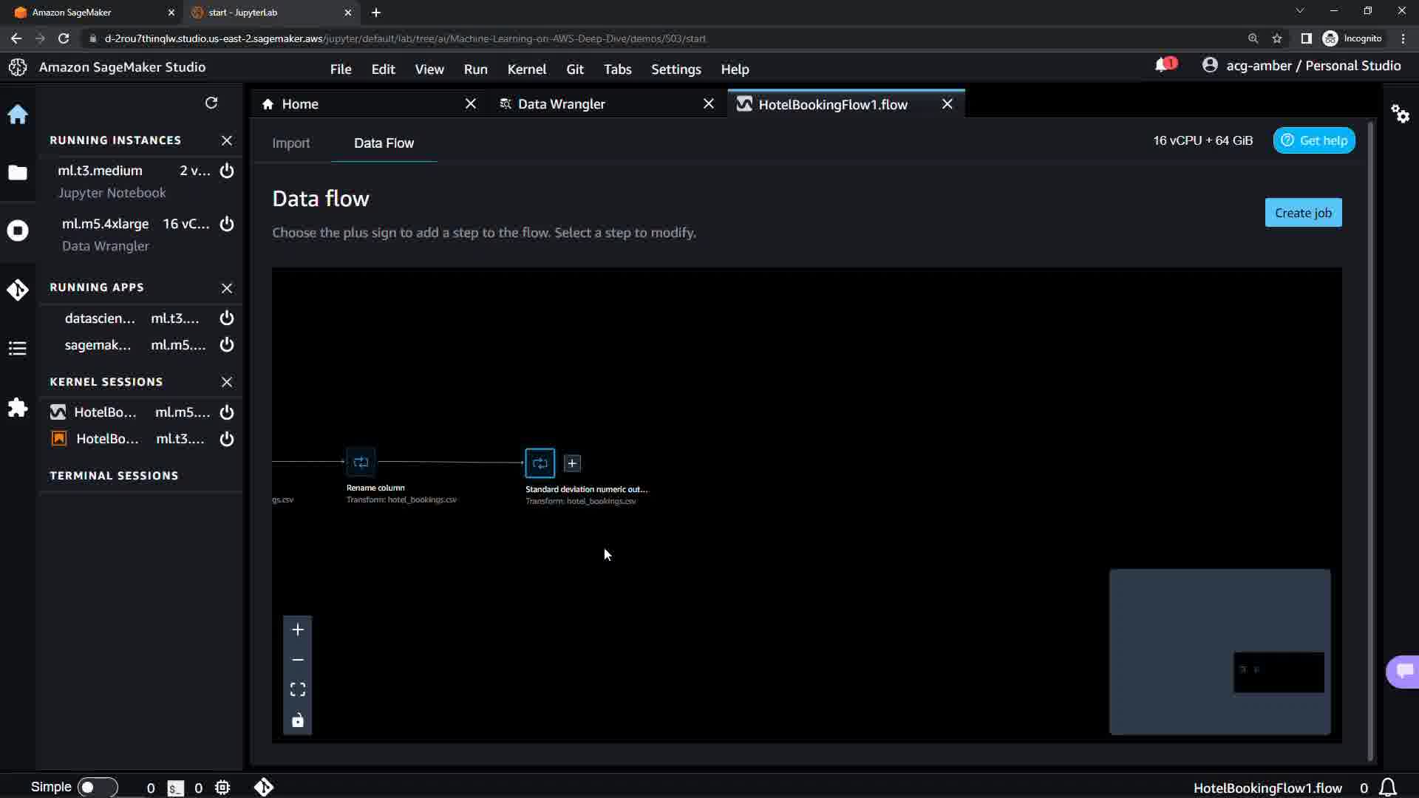Screen dimensions: 1419x798
Task: Open the Kernel menu
Action: 526,69
